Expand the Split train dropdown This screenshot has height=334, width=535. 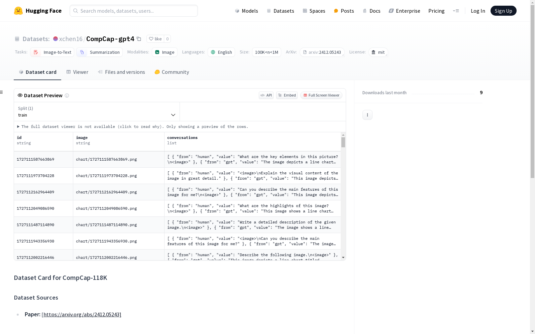97,112
